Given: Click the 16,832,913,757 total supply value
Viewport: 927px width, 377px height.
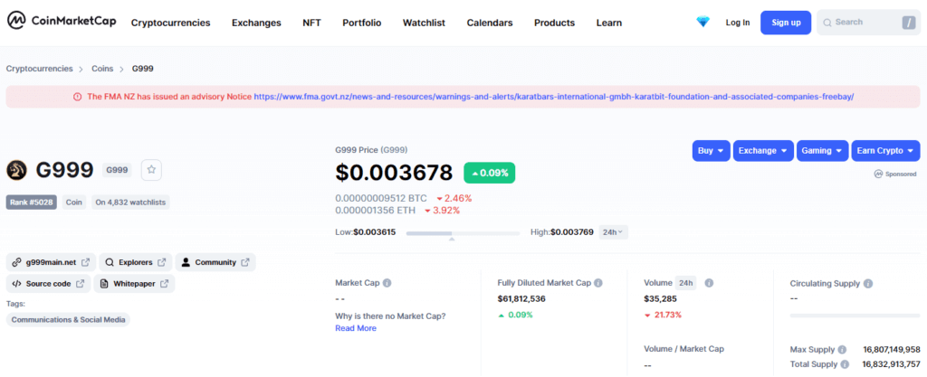Looking at the screenshot, I should coord(892,364).
